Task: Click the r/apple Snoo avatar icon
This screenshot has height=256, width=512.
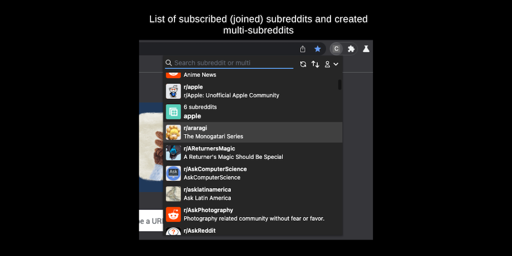Action: [x=173, y=91]
